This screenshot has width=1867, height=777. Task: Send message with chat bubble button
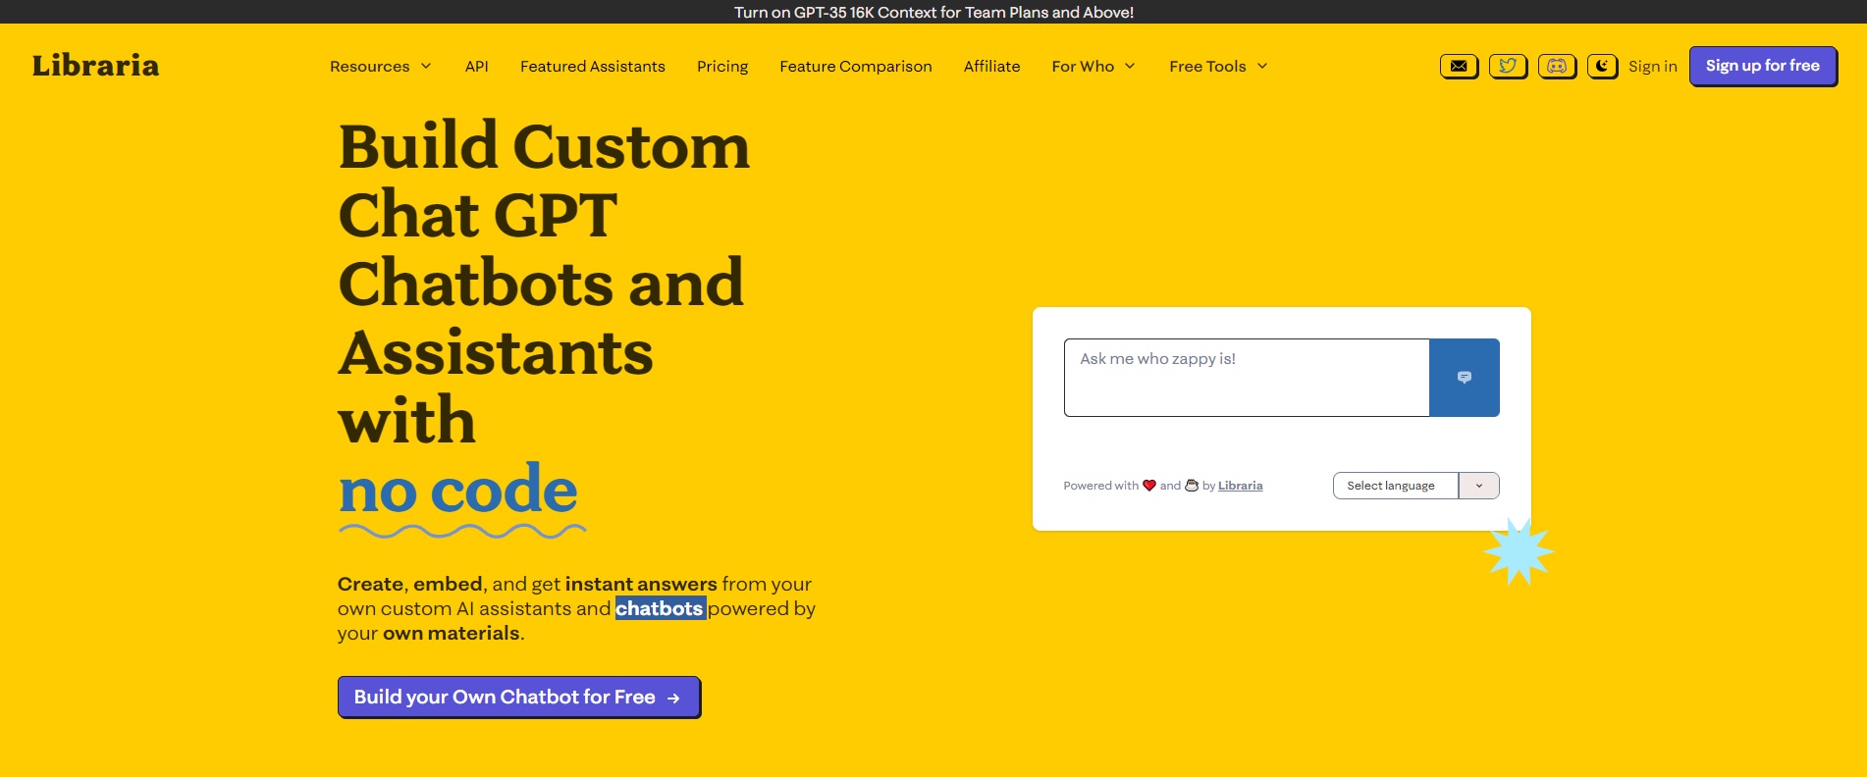point(1464,378)
